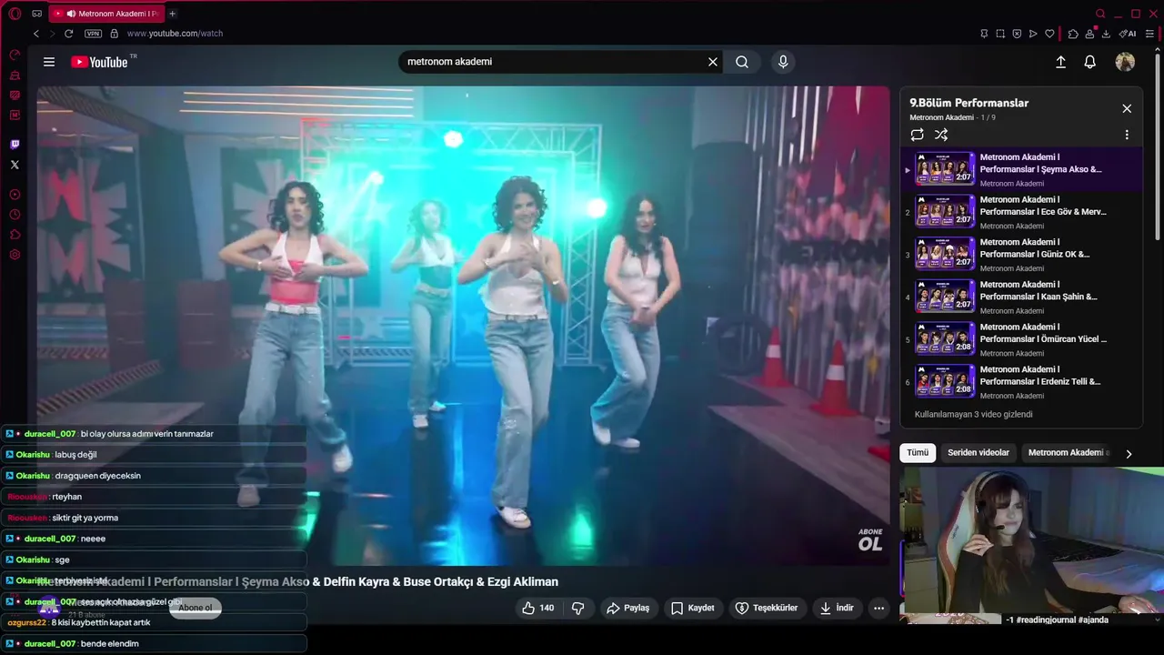1164x655 pixels.
Task: Select the Seriden videolar chip
Action: (x=978, y=452)
